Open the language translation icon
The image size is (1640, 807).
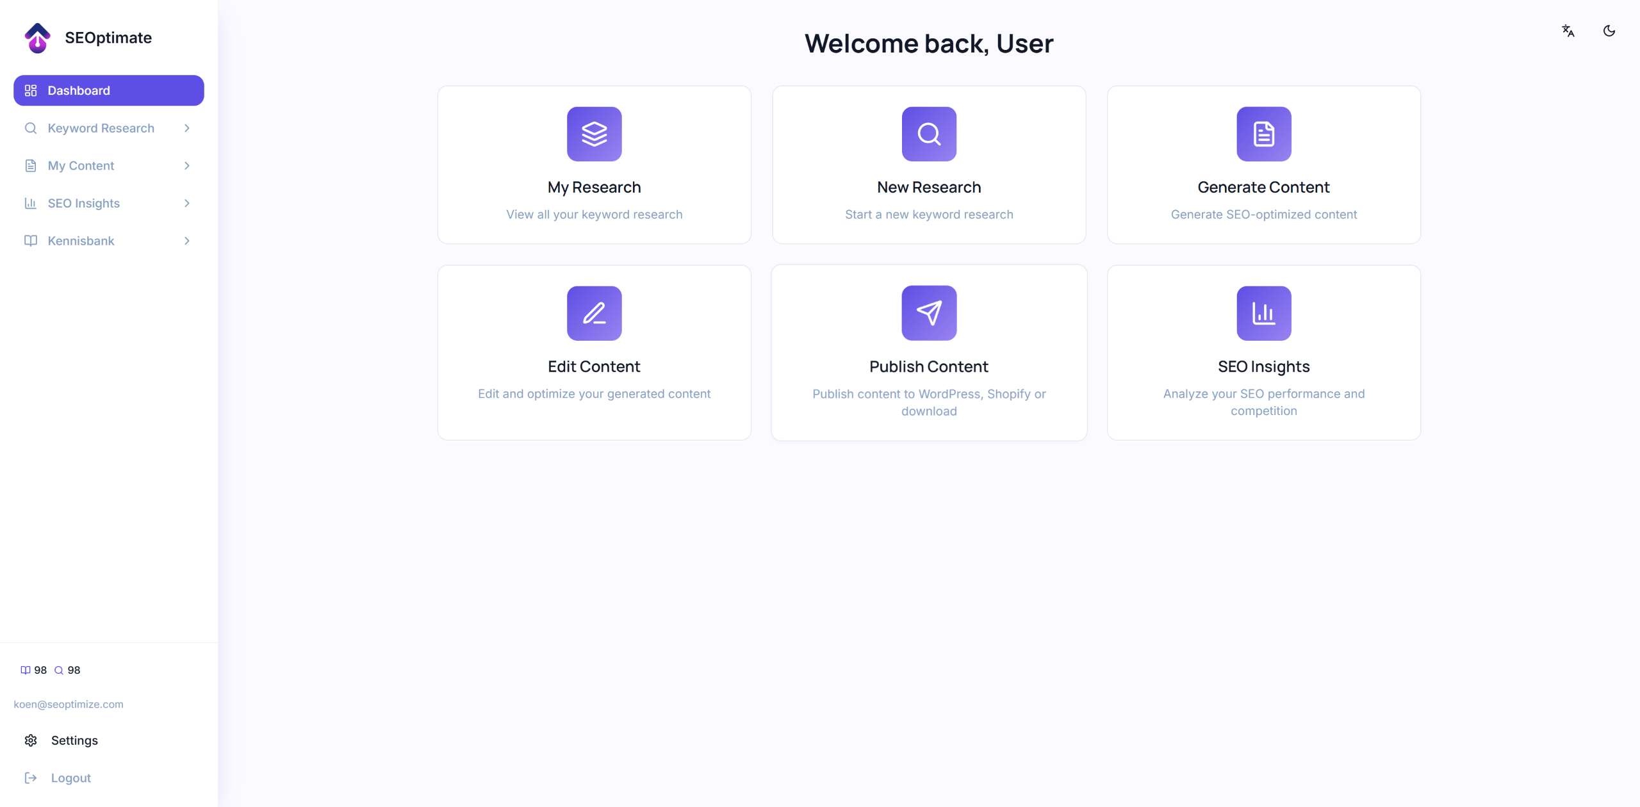(1568, 31)
